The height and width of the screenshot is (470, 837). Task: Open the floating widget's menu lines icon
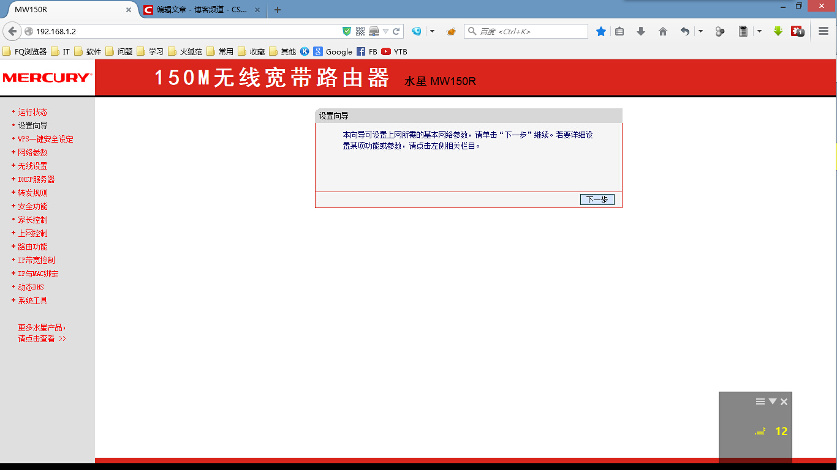click(x=760, y=401)
